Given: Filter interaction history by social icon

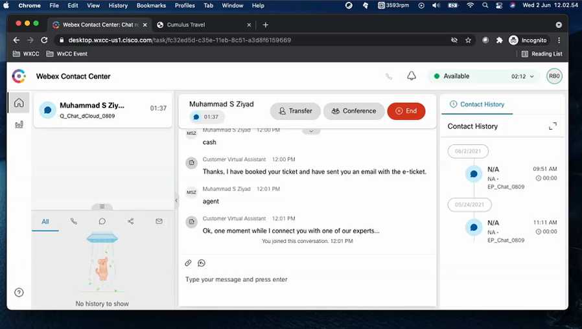Looking at the screenshot, I should point(130,221).
